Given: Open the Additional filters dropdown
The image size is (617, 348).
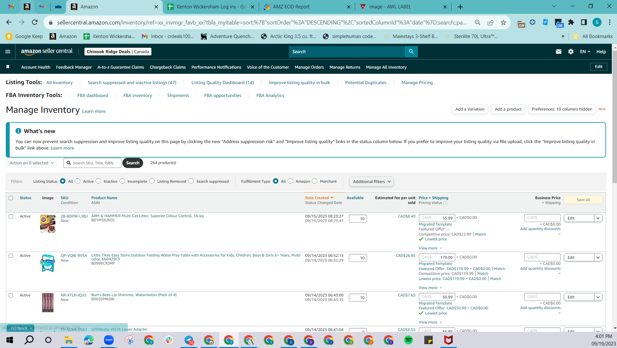Looking at the screenshot, I should coord(371,181).
